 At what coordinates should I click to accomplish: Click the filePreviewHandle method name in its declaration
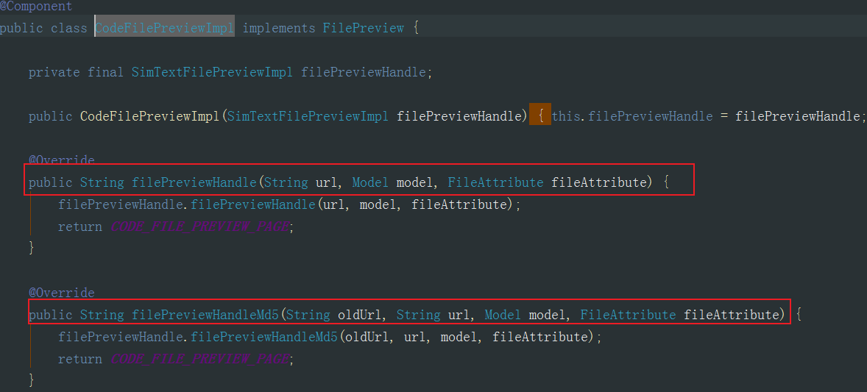point(194,182)
